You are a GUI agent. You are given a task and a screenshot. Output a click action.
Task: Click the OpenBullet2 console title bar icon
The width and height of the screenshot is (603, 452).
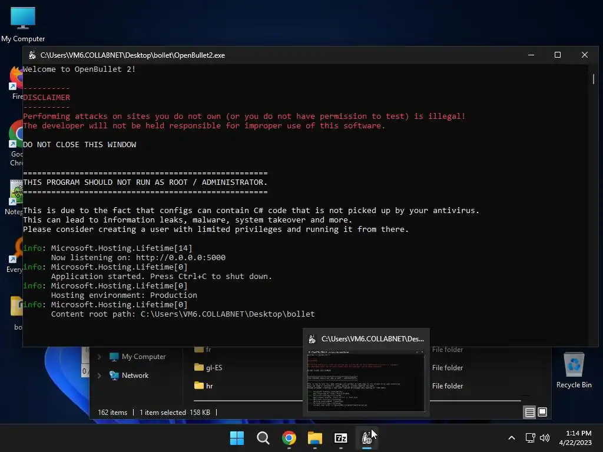(32, 55)
